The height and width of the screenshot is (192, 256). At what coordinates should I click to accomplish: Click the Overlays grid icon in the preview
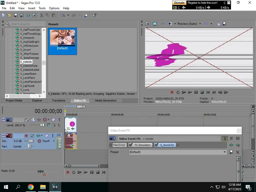(x=206, y=24)
